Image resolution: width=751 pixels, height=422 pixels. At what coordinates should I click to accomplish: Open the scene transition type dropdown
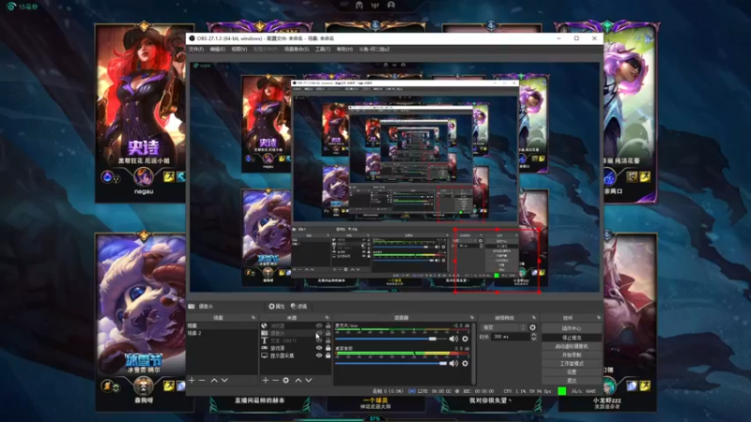pos(503,327)
